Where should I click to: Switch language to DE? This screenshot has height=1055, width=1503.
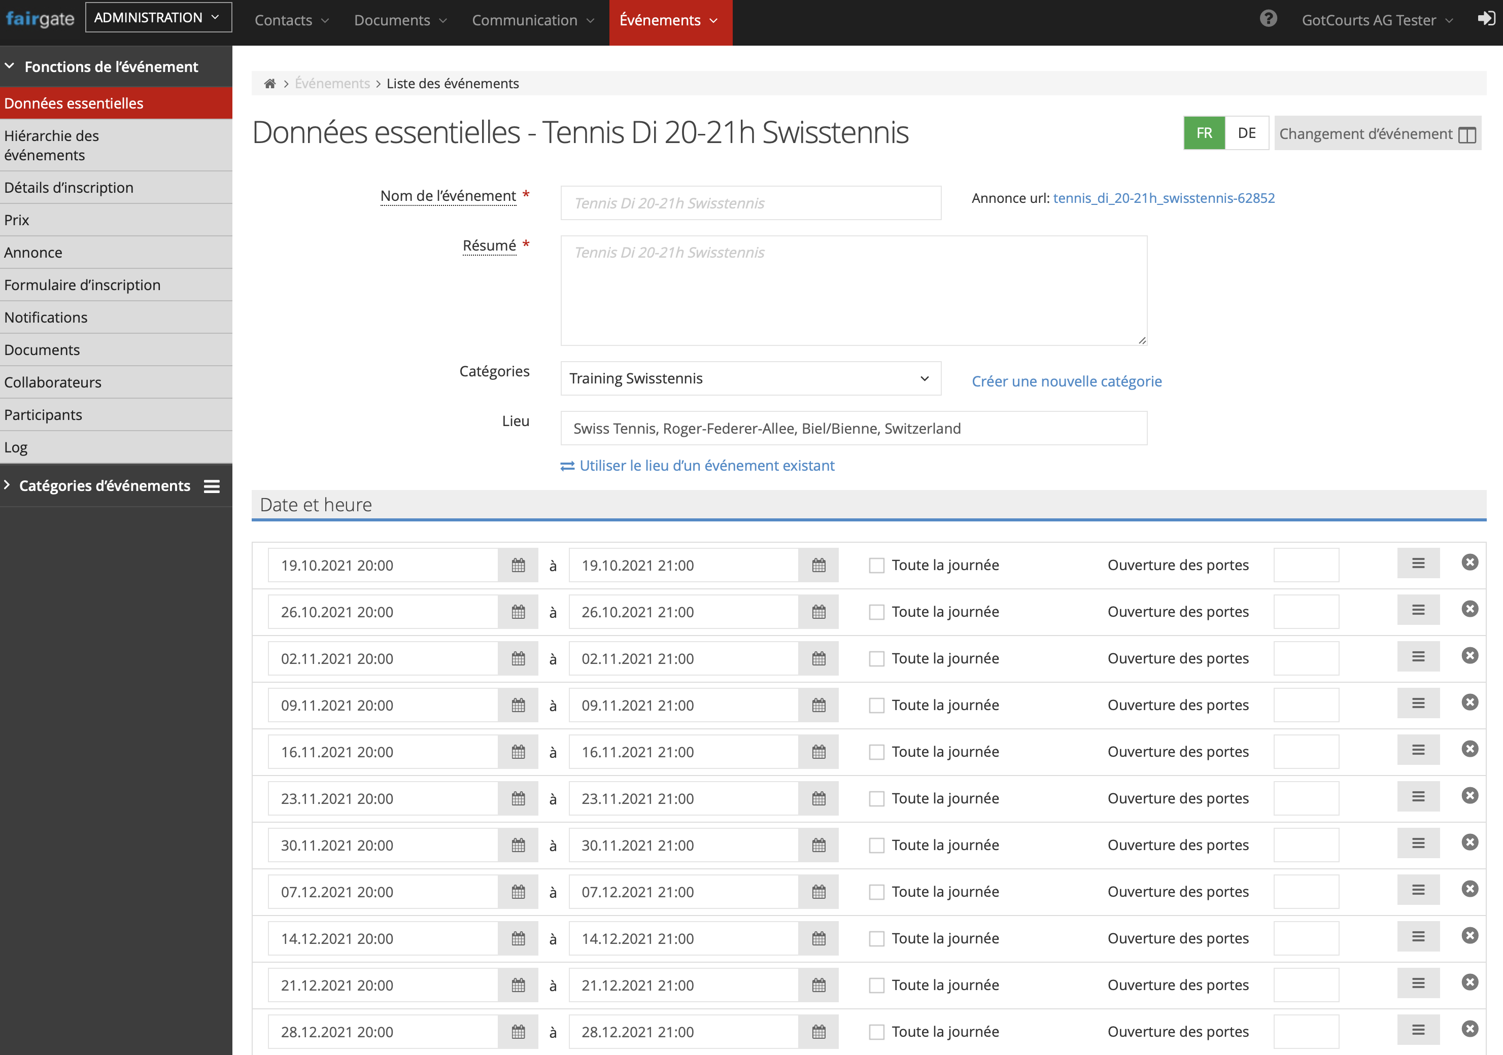coord(1246,133)
